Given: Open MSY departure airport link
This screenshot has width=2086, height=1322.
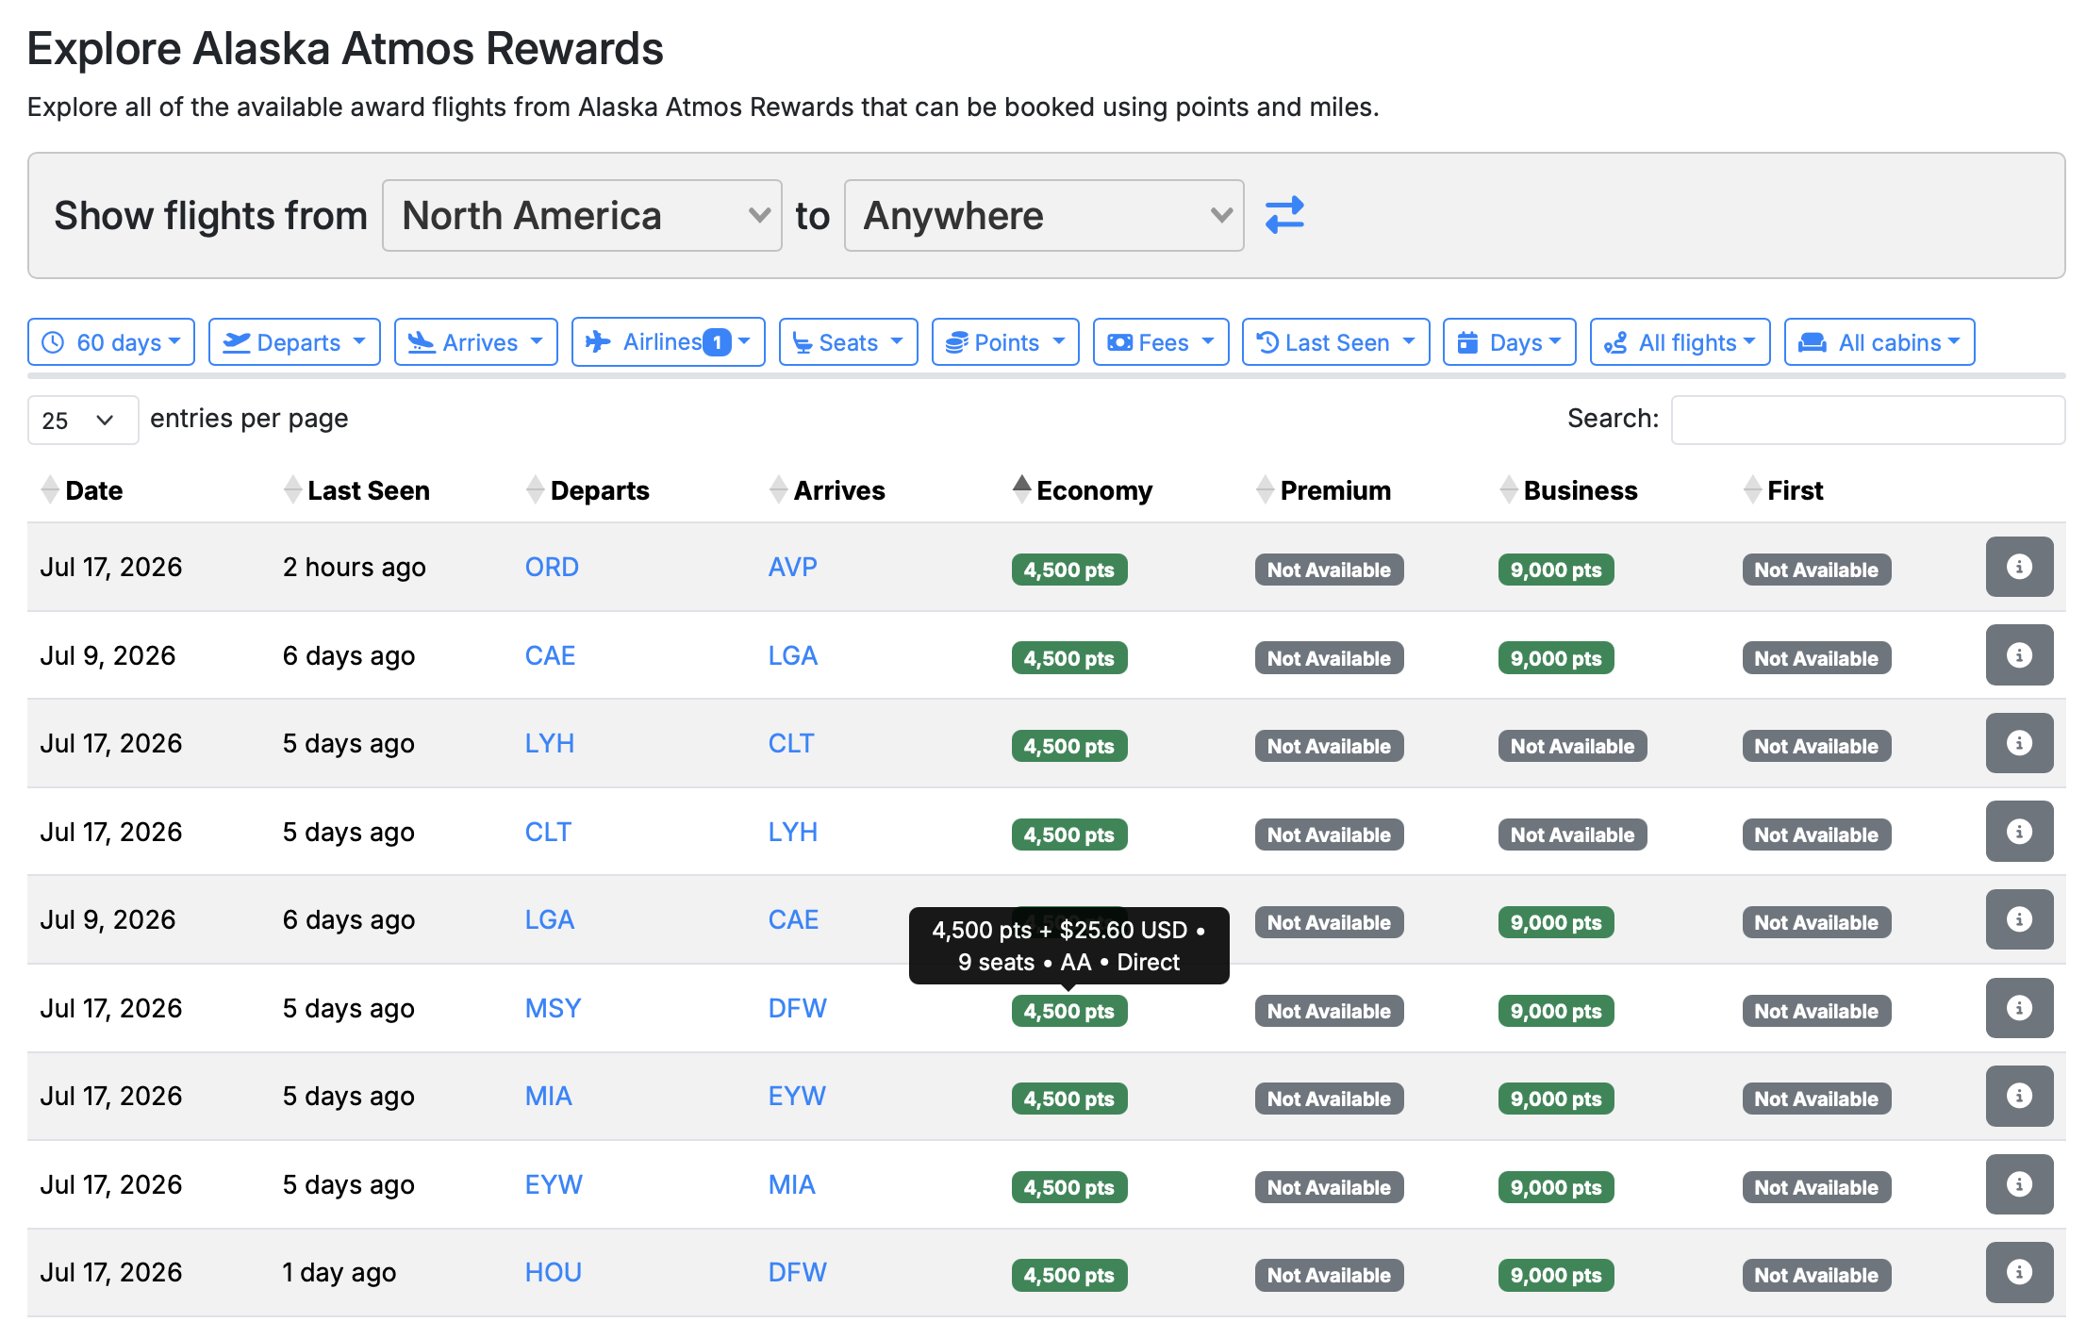Looking at the screenshot, I should tap(553, 1008).
